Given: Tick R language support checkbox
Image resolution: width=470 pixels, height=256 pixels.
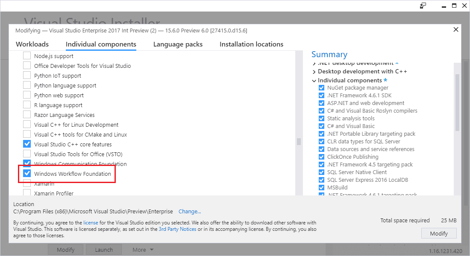Looking at the screenshot, I should tap(27, 105).
